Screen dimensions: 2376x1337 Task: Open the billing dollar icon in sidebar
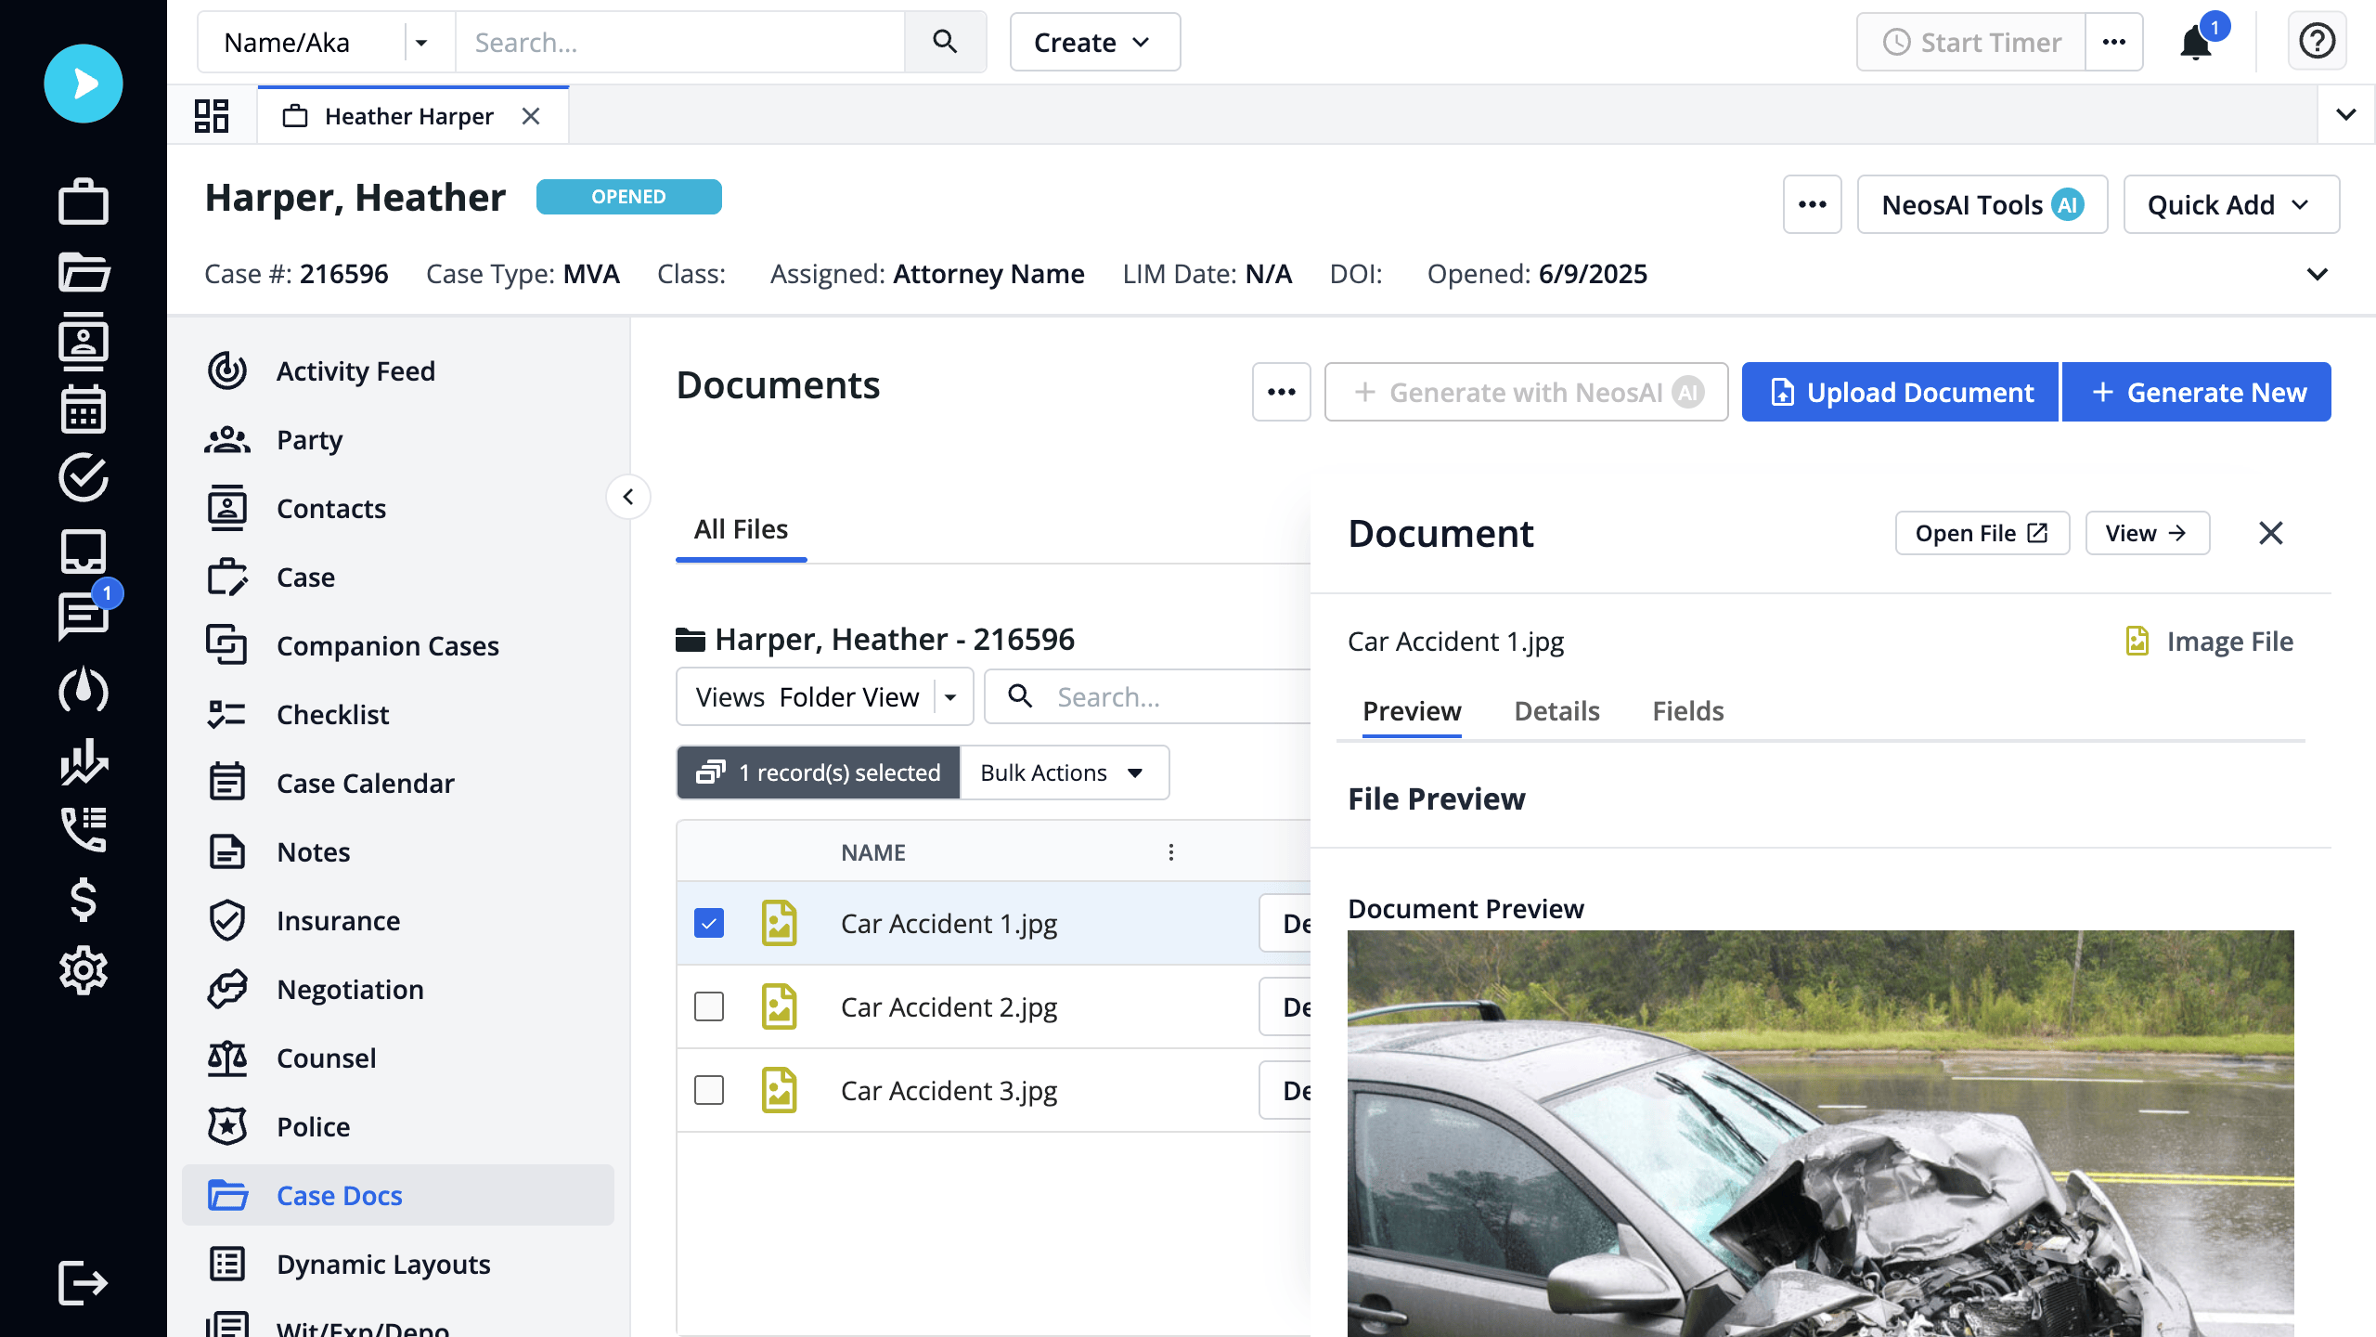pyautogui.click(x=83, y=900)
